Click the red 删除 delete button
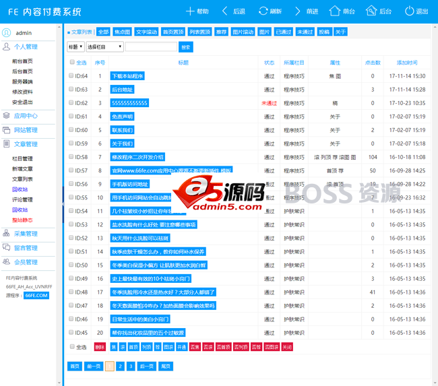Screen dimensions: 438x386 tap(100, 347)
